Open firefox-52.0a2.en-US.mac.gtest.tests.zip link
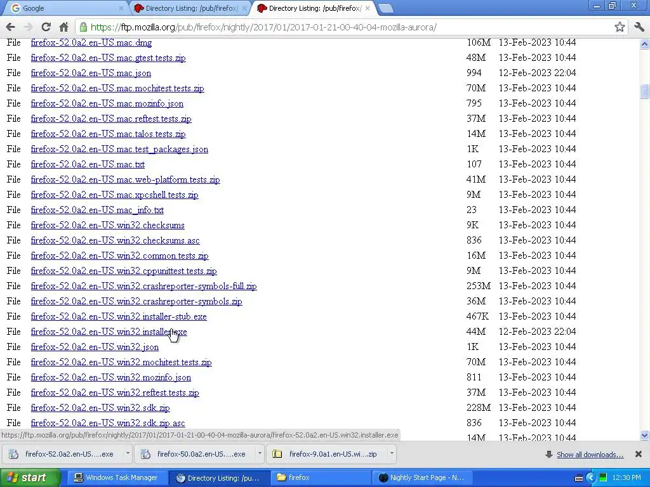This screenshot has height=487, width=650. 108,58
